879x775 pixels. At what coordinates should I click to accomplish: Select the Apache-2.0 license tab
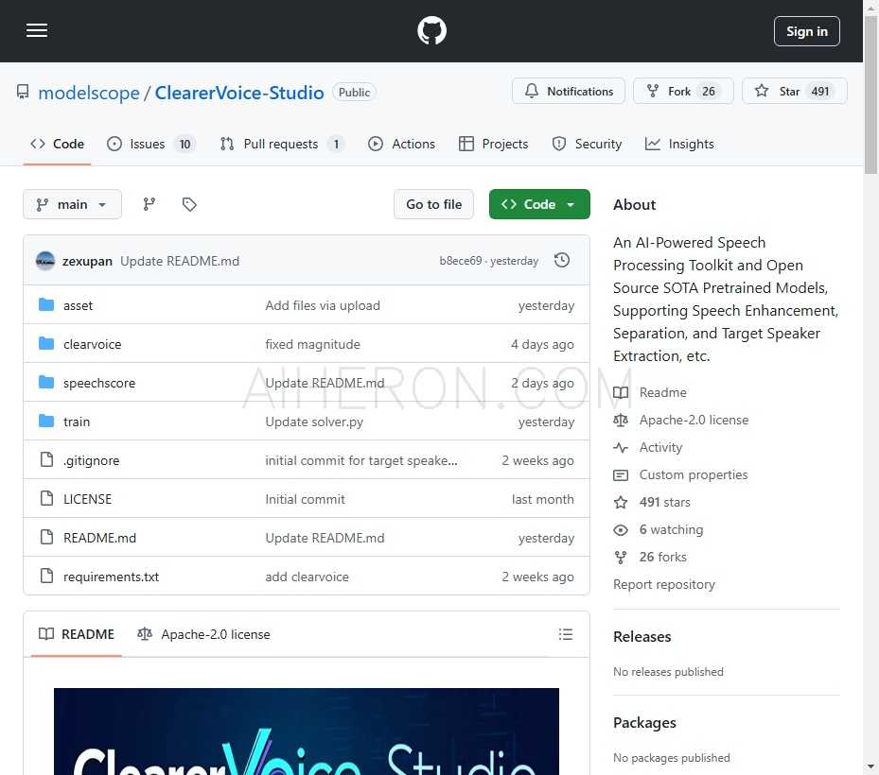point(203,634)
